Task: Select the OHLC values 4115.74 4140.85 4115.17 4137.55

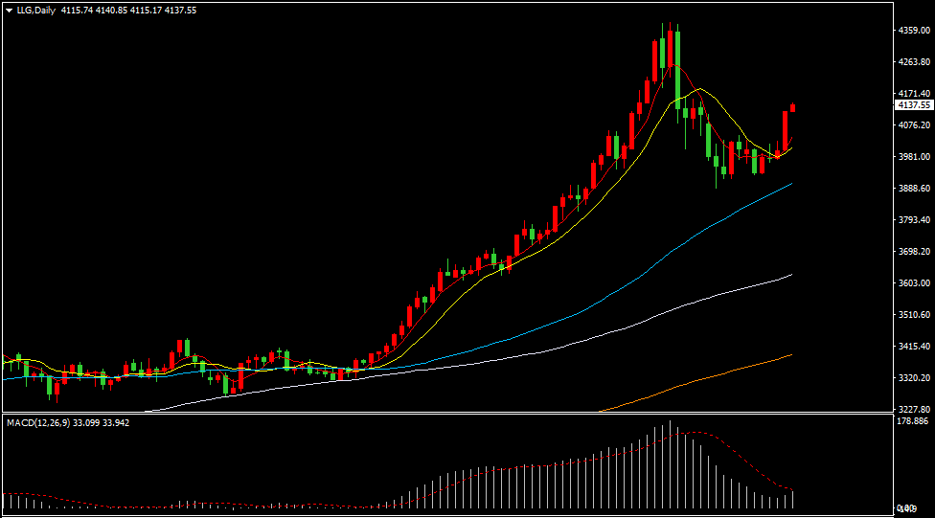Action: click(x=128, y=11)
